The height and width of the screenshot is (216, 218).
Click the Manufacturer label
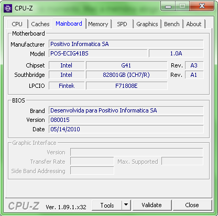(x=28, y=44)
